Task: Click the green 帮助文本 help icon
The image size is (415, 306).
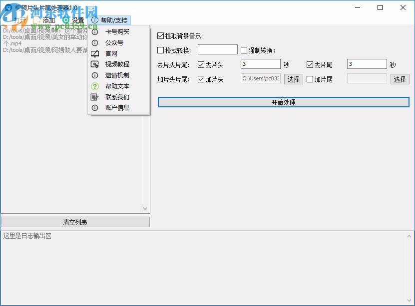Action: (95, 86)
